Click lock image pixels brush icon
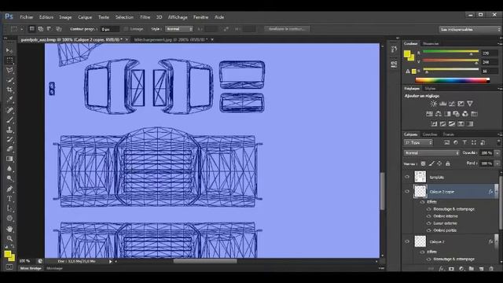 coord(431,164)
